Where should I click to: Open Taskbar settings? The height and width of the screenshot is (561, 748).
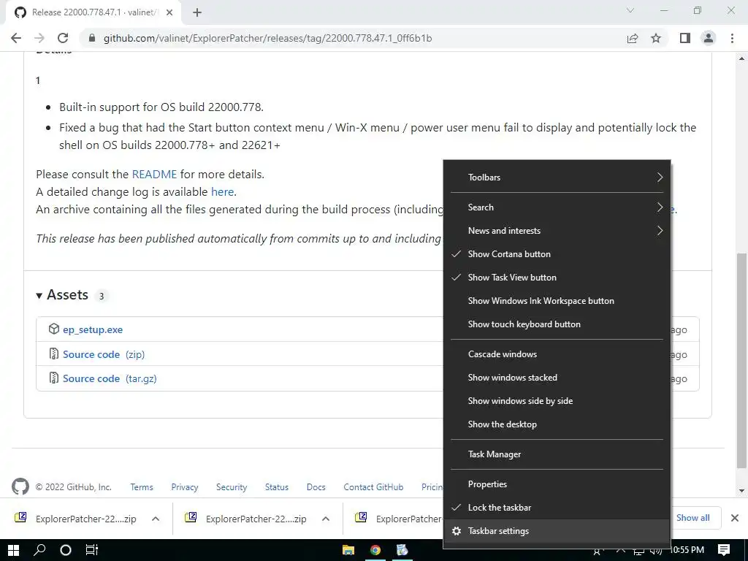coord(557,530)
